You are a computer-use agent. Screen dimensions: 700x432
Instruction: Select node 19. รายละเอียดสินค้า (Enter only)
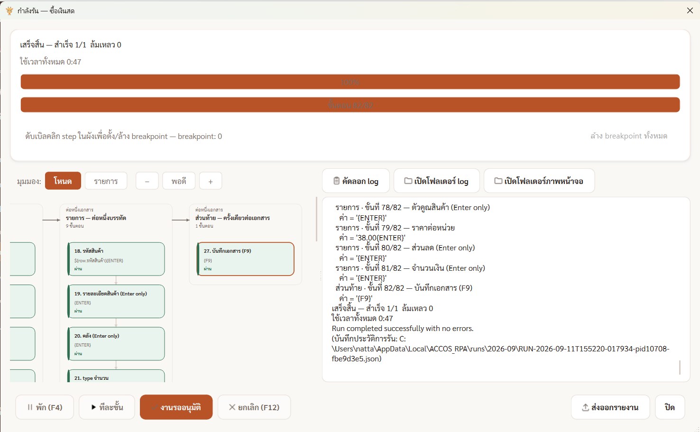coord(116,301)
